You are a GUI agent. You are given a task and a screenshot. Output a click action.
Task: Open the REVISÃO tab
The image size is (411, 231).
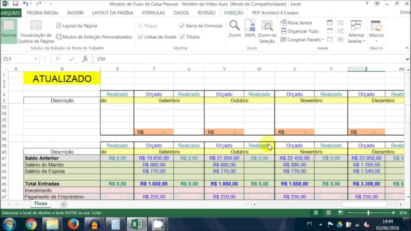[x=206, y=13]
